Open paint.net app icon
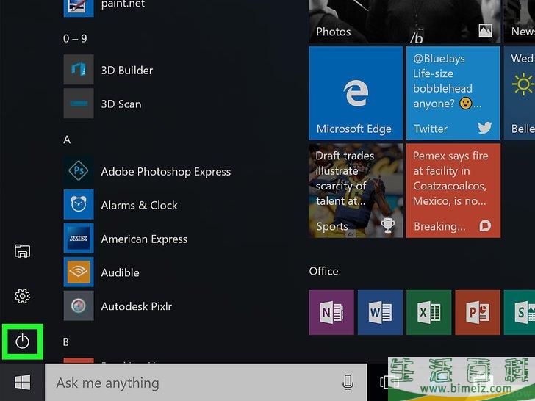The width and height of the screenshot is (535, 401). (79, 8)
